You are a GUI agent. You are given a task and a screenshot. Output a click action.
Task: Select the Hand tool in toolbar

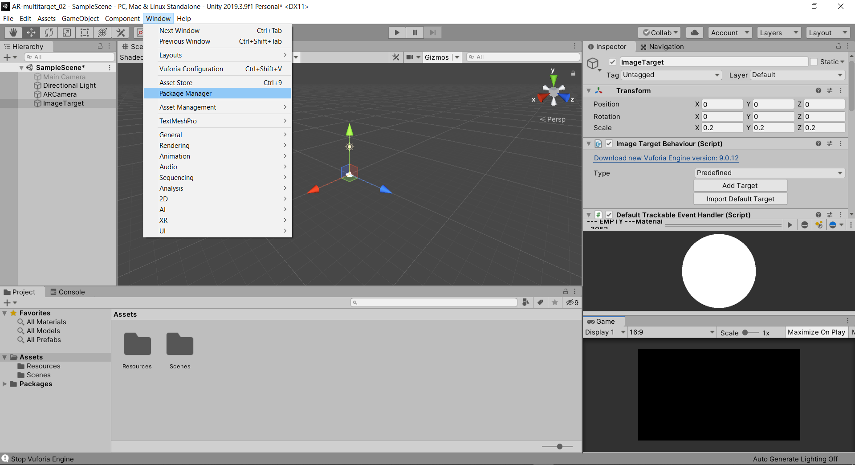[x=13, y=33]
